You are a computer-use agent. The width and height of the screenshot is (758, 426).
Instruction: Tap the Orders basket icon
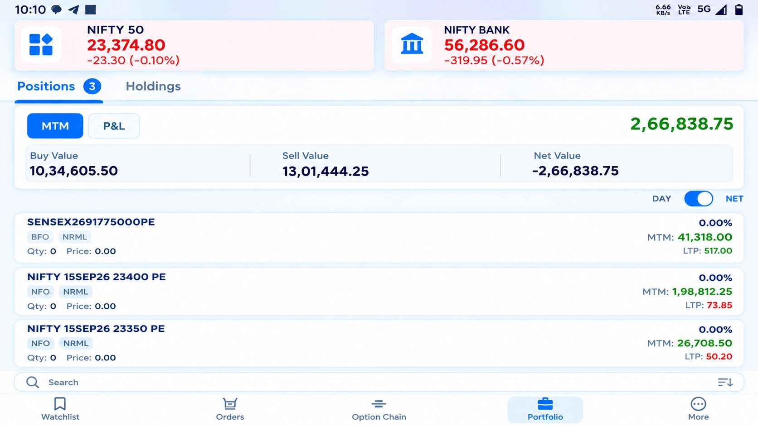[x=230, y=403]
